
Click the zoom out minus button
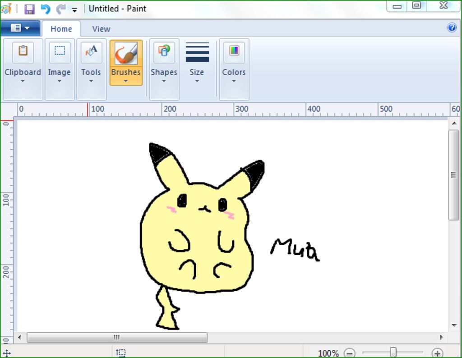tap(350, 353)
